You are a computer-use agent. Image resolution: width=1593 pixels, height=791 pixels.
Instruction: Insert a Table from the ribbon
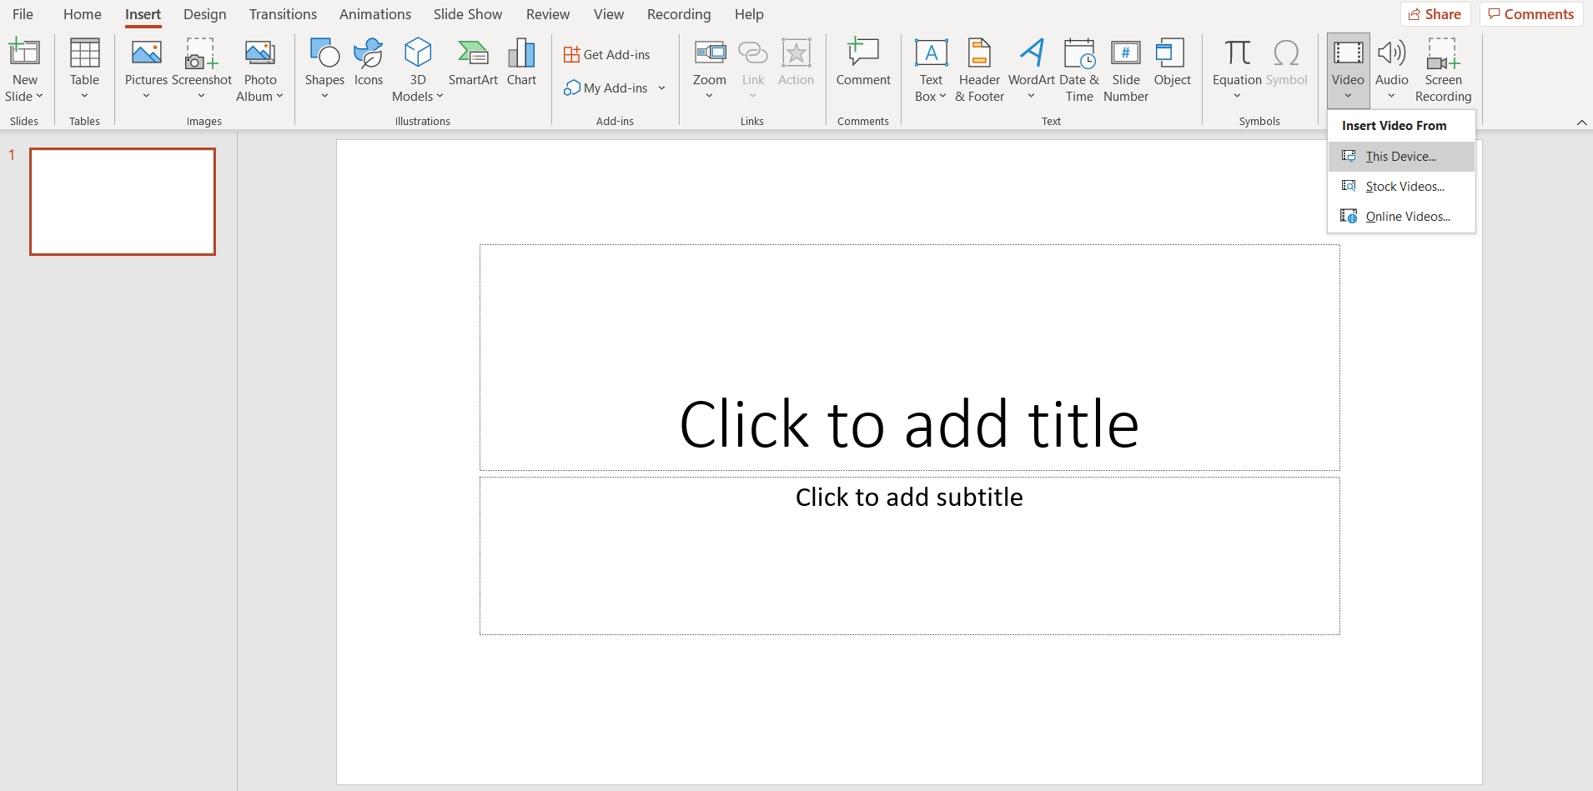click(x=84, y=68)
